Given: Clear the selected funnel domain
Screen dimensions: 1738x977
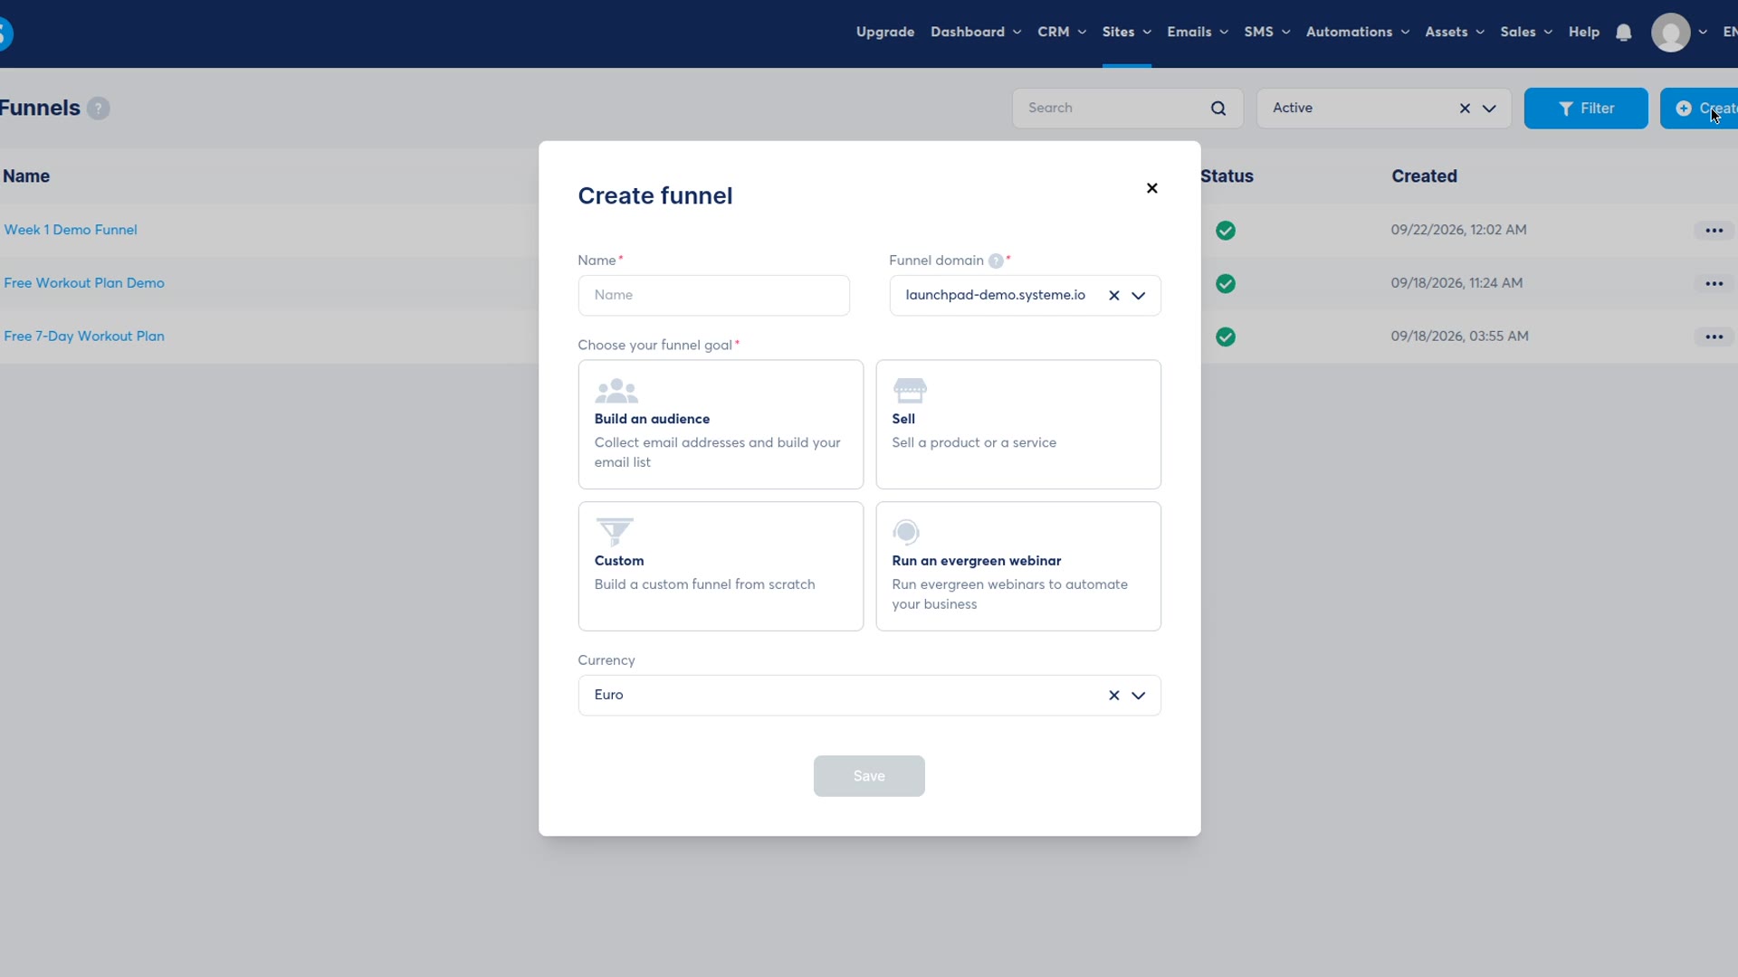Looking at the screenshot, I should click(1114, 295).
